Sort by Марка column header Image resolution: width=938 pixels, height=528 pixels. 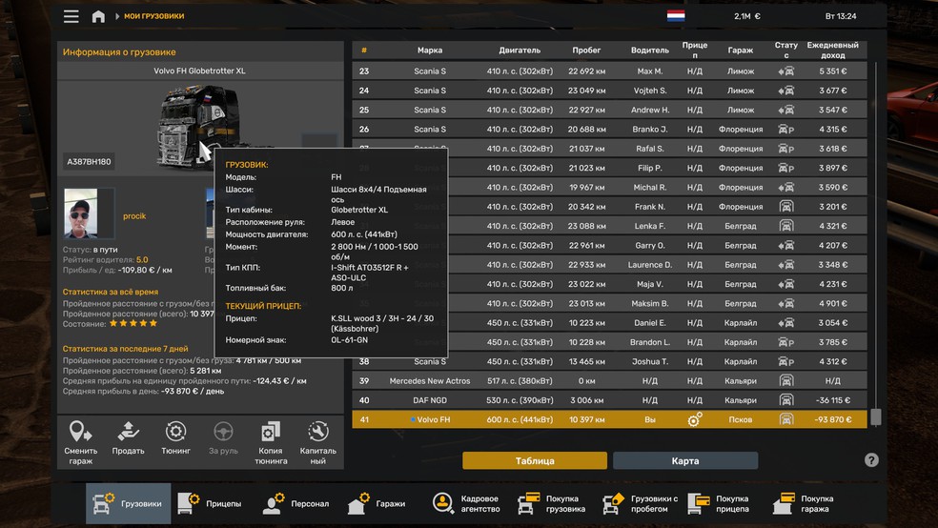pos(430,51)
